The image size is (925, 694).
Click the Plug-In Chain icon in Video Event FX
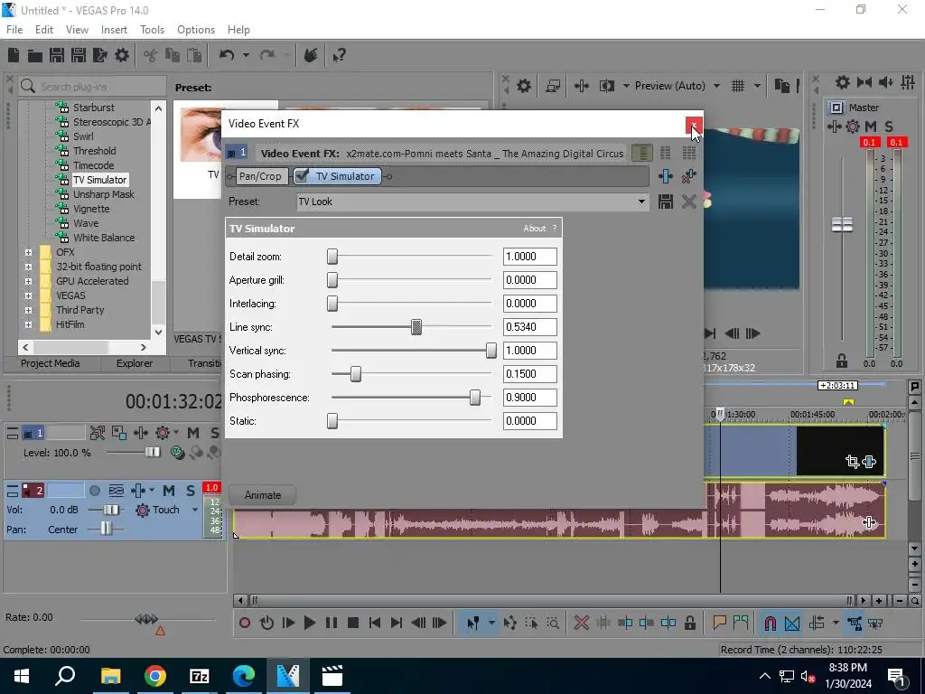(666, 176)
